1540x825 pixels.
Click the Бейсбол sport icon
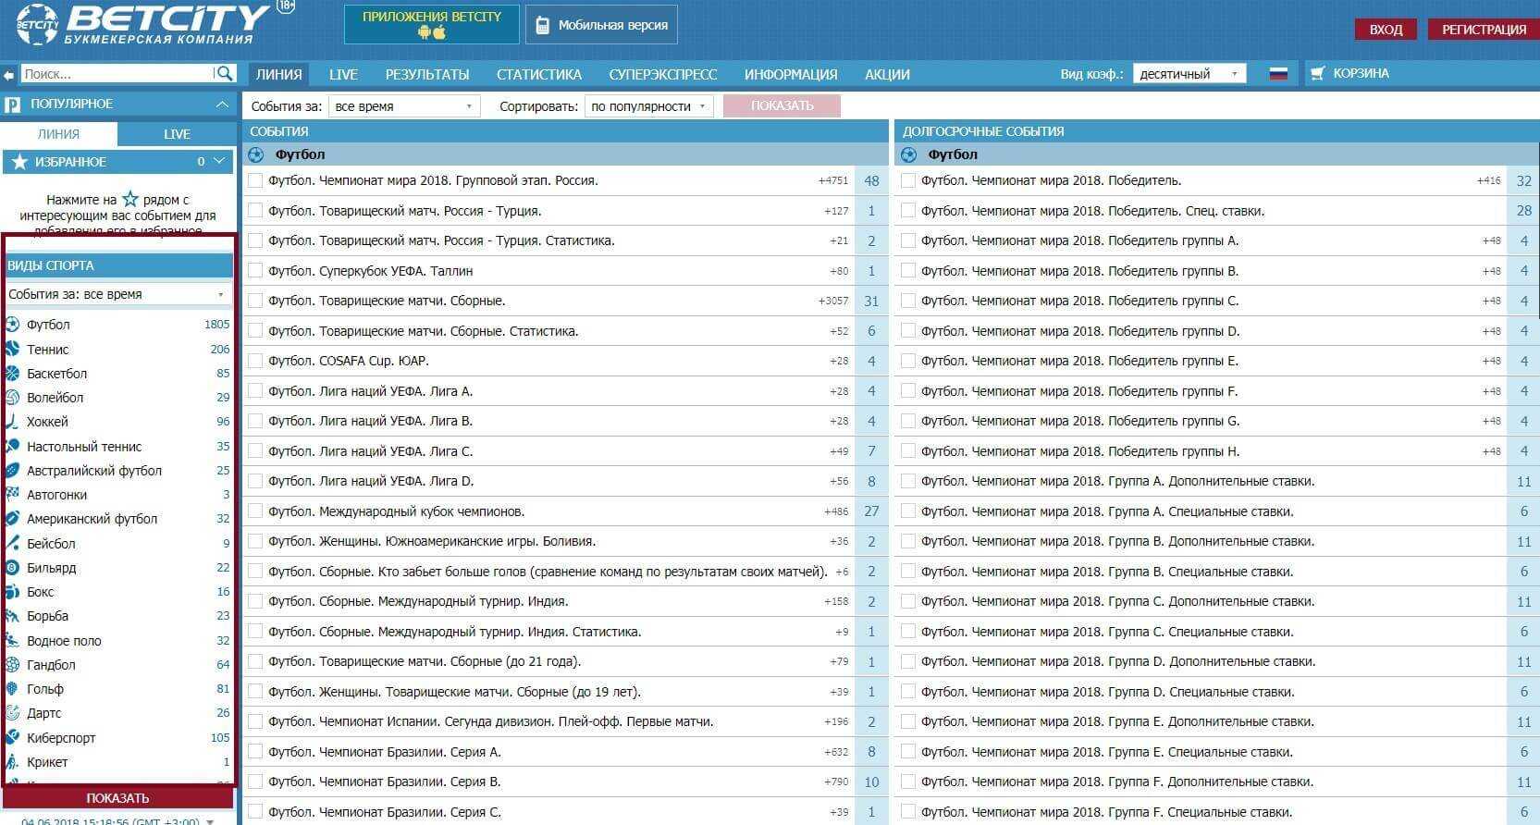pos(12,543)
